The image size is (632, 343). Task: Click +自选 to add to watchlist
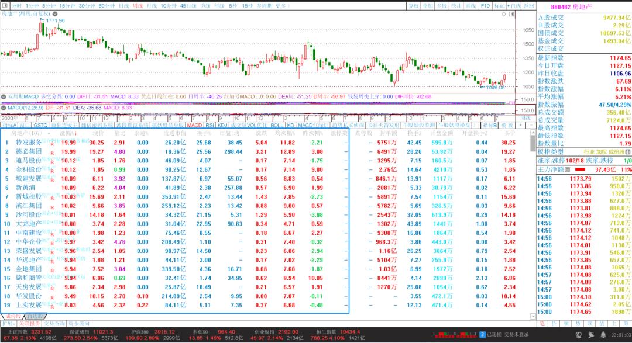click(x=513, y=5)
